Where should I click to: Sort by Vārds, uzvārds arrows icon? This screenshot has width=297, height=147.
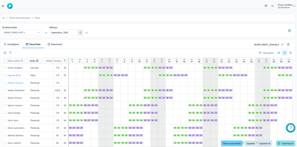(x=22, y=61)
